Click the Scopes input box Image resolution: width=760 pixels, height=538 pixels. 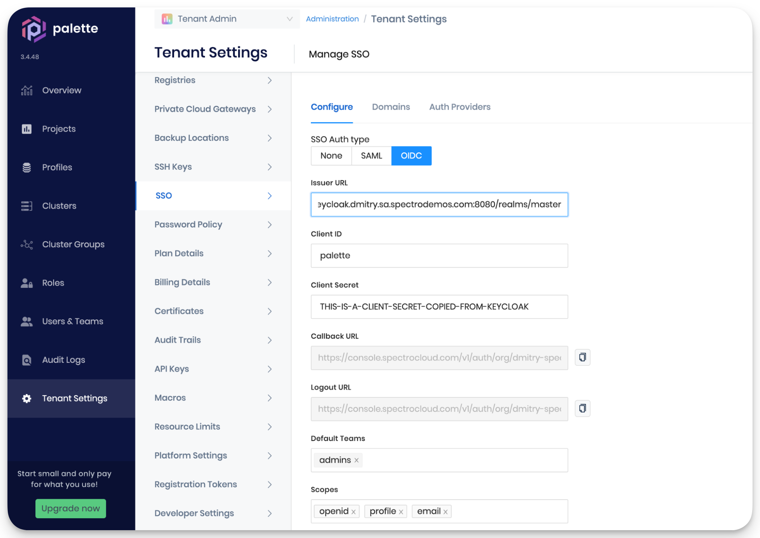[x=439, y=512]
